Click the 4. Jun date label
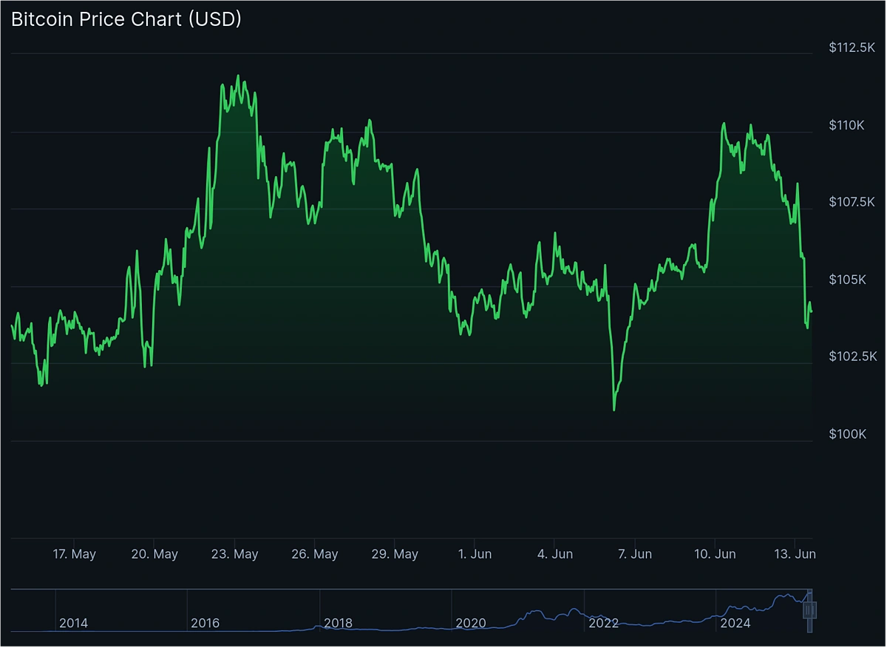This screenshot has height=648, width=887. [554, 554]
